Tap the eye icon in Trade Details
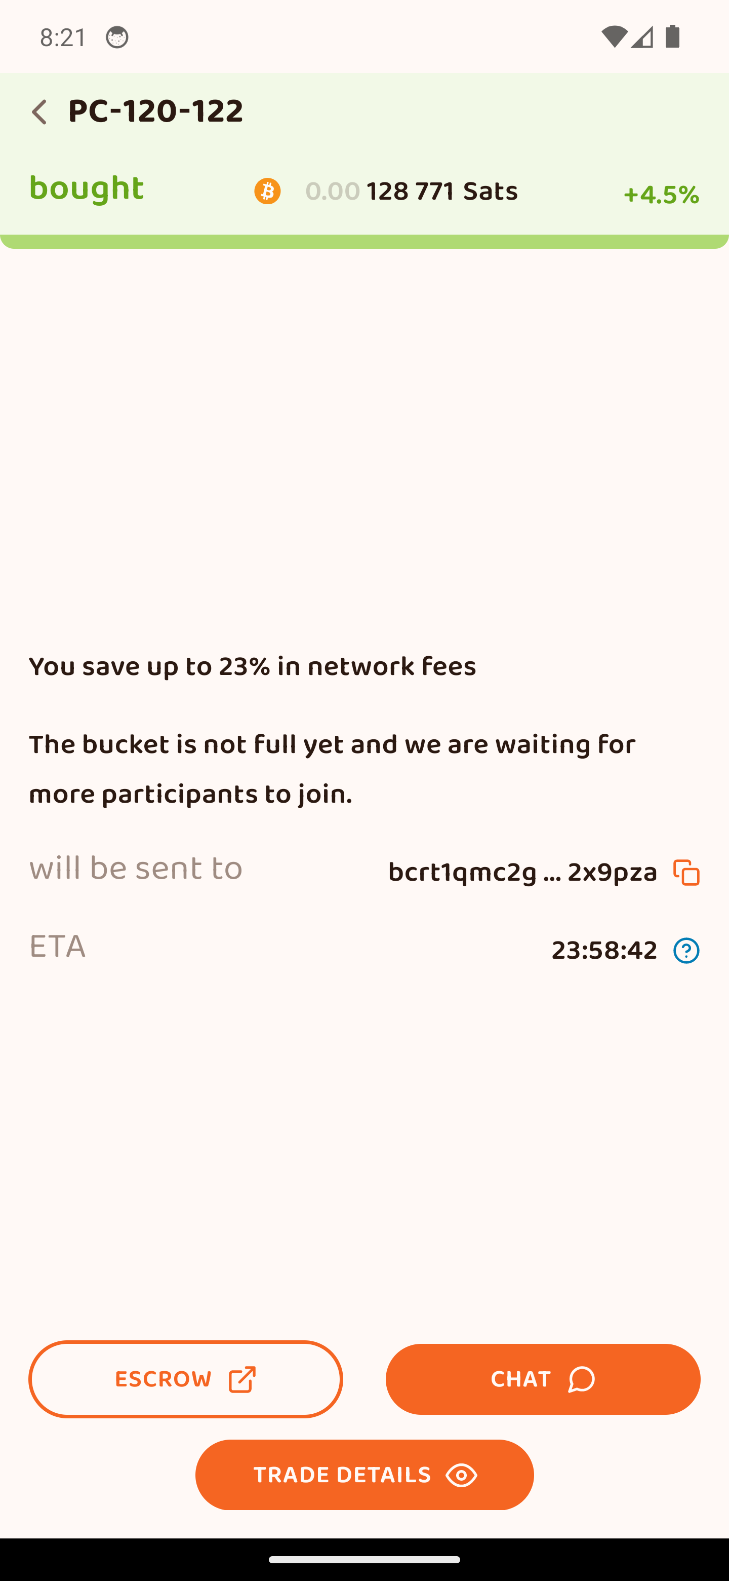Image resolution: width=729 pixels, height=1581 pixels. point(461,1476)
